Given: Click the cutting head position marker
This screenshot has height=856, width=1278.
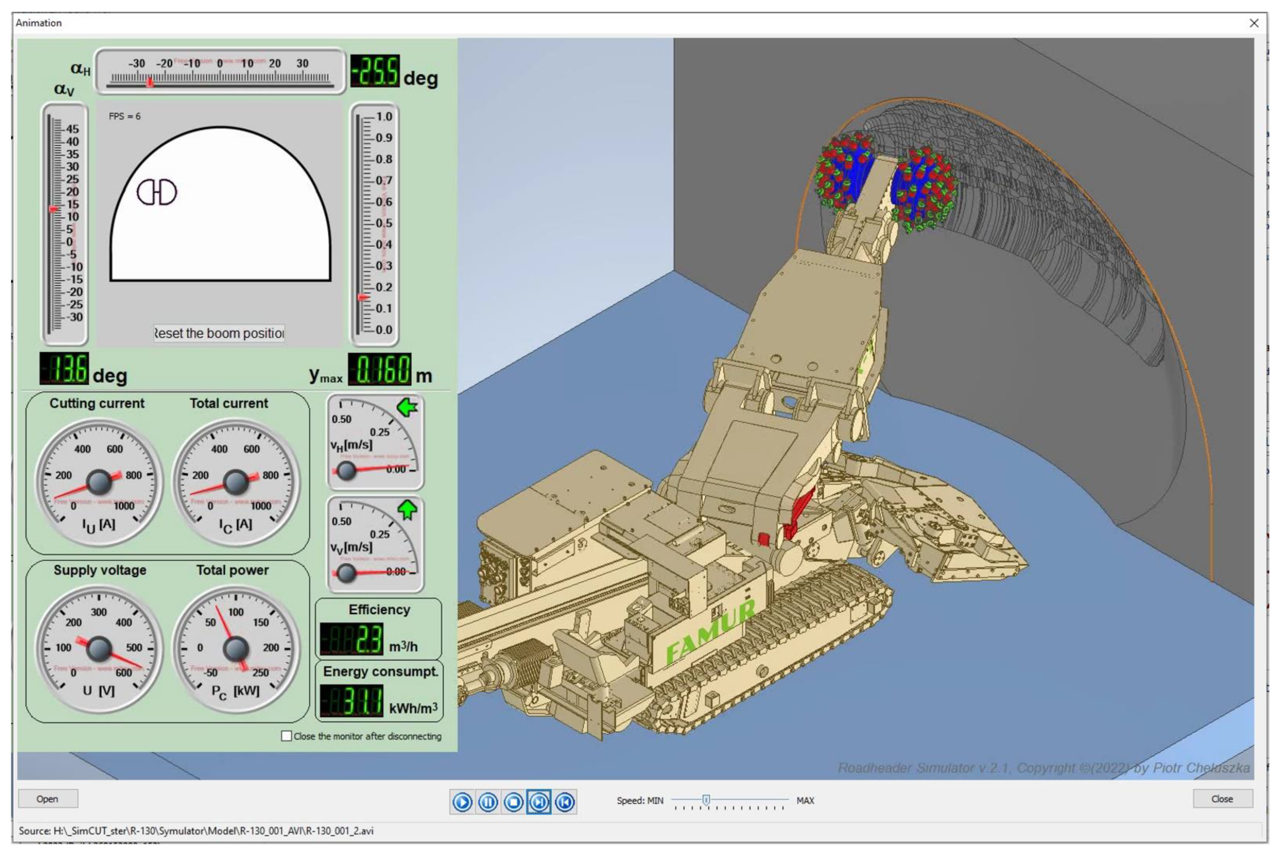Looking at the screenshot, I should 157,192.
